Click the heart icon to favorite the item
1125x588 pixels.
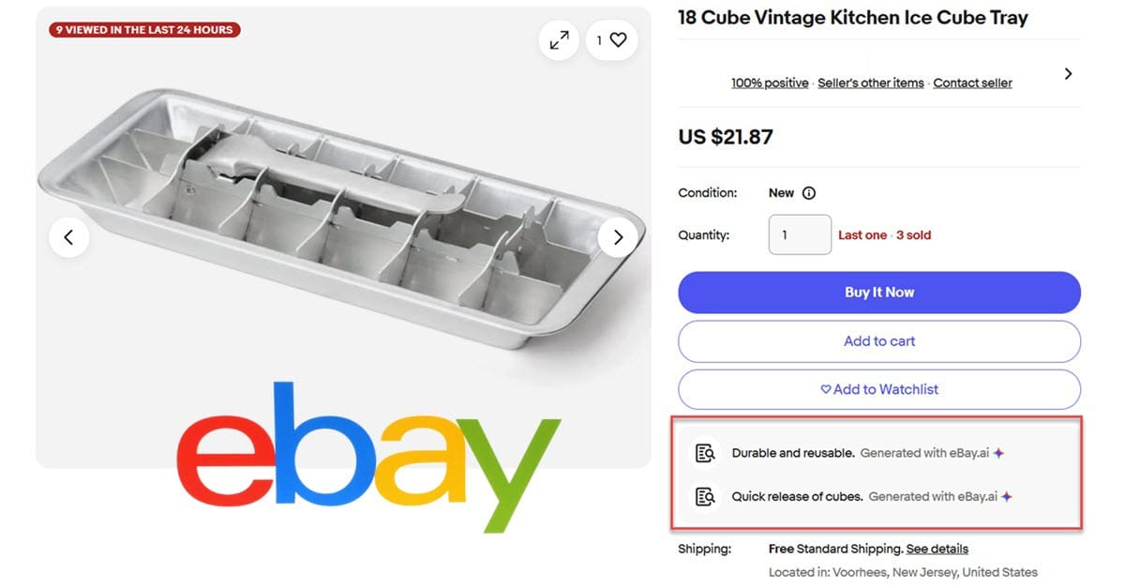[x=618, y=40]
